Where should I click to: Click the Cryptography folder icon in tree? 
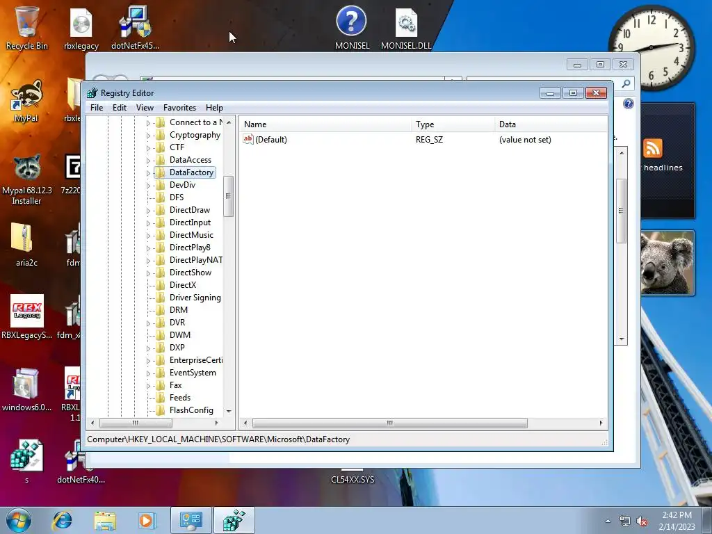tap(161, 135)
